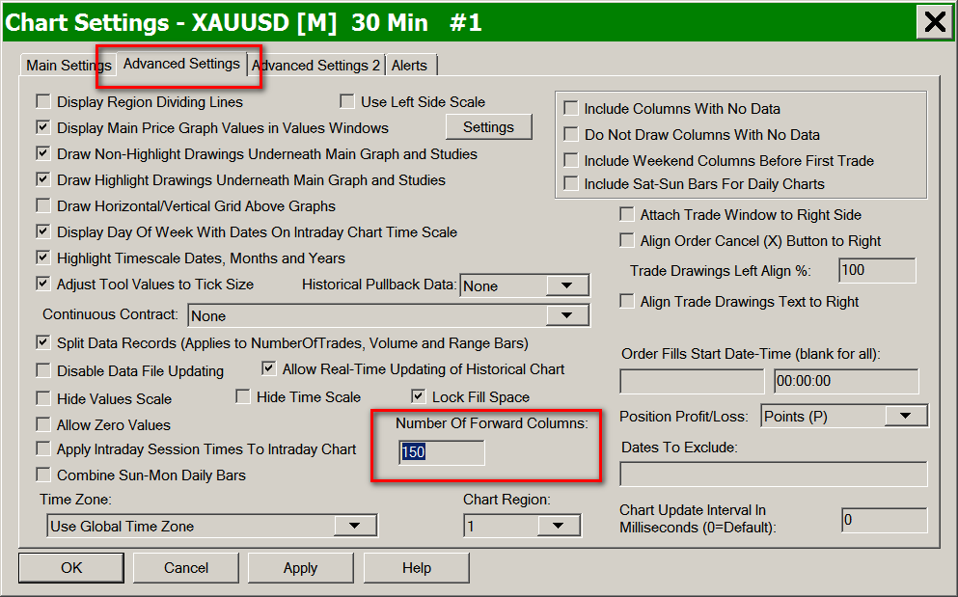
Task: Check Hide Time Scale
Action: tap(243, 397)
